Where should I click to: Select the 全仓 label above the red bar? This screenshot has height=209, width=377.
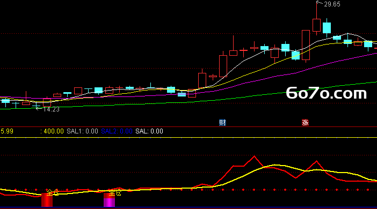click(x=53, y=192)
